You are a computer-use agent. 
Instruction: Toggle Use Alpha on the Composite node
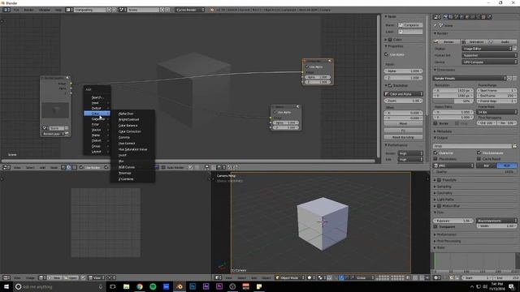(x=307, y=67)
